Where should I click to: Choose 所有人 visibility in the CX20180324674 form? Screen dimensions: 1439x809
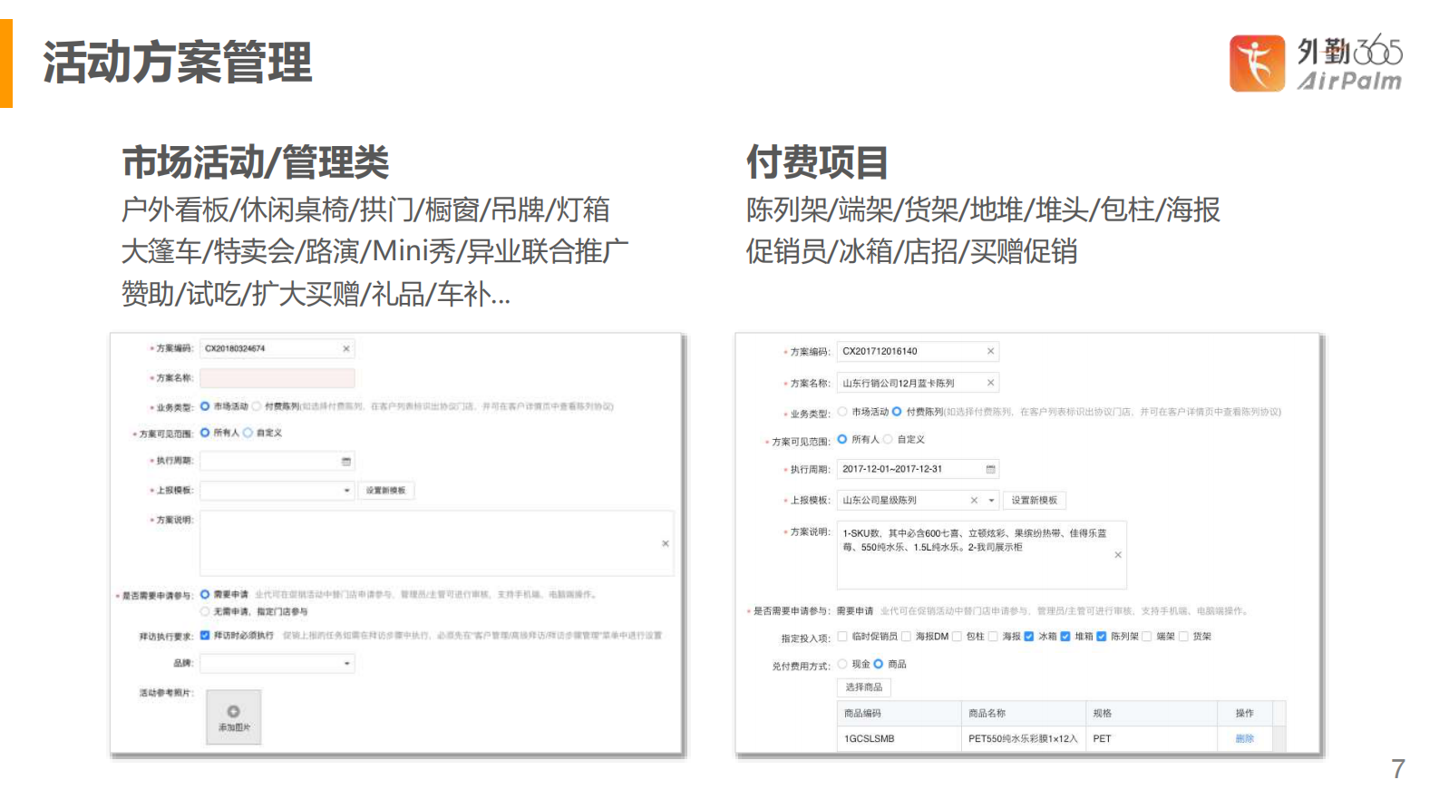click(205, 433)
